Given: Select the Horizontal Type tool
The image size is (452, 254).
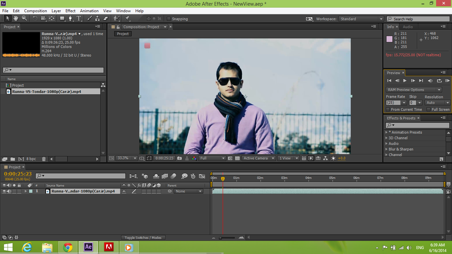Looking at the screenshot, I should click(79, 19).
